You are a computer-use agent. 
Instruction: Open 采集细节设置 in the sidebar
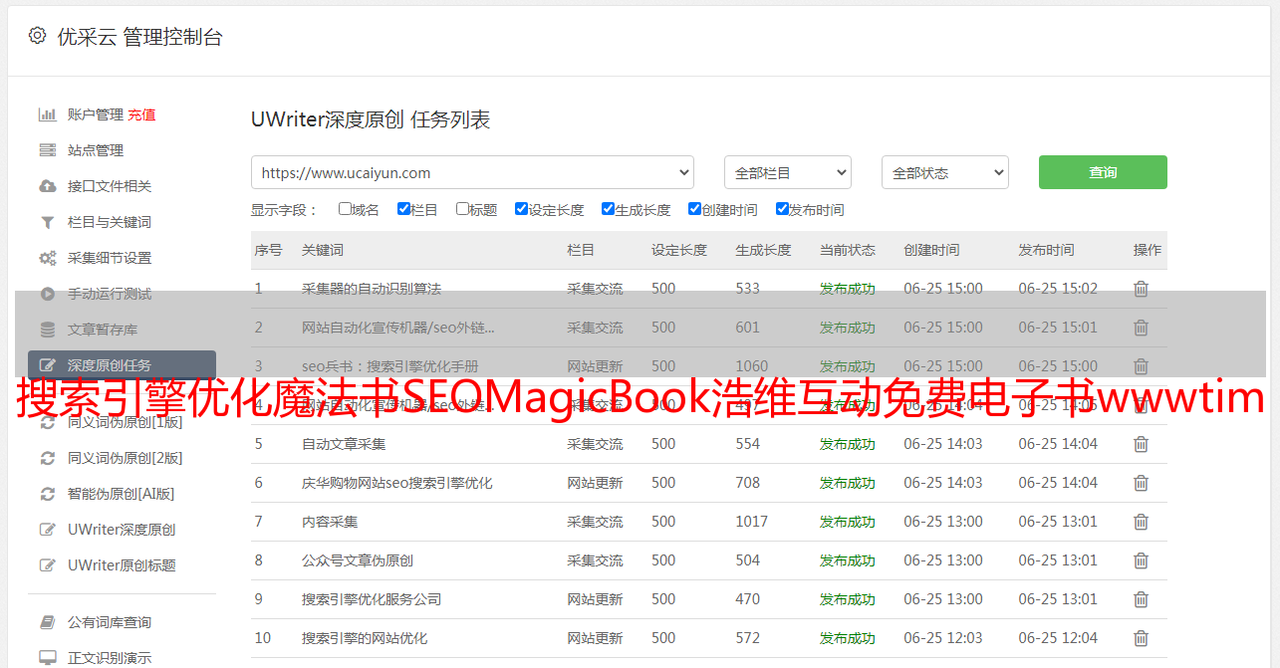click(110, 258)
